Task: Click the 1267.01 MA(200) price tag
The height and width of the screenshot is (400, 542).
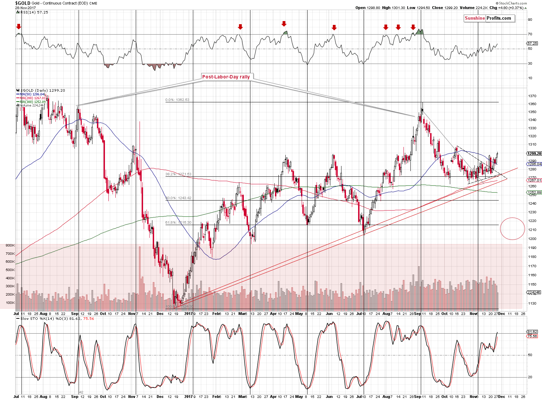Action: pos(534,180)
